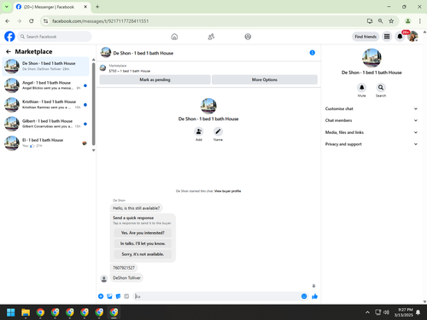Click the message 'DeShon Tolliver'

click(126, 278)
